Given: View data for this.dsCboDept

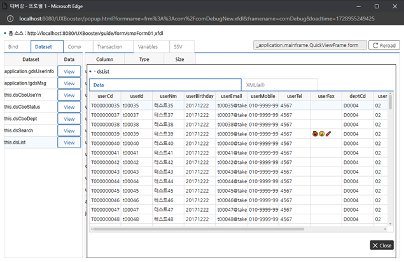Looking at the screenshot, I should pos(69,119).
